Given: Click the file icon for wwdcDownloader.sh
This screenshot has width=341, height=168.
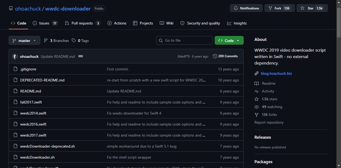Looking at the screenshot, I should click(x=15, y=157).
